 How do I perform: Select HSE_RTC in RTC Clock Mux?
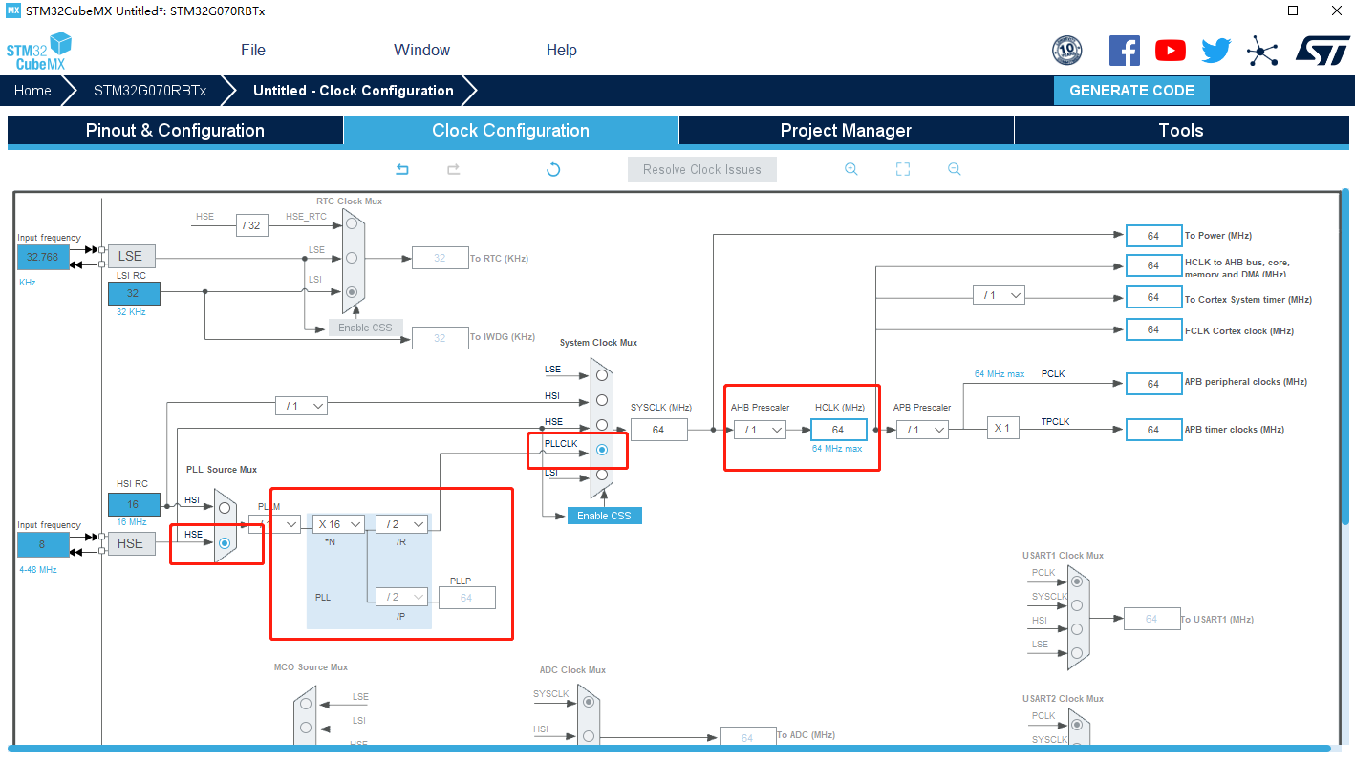[x=352, y=223]
